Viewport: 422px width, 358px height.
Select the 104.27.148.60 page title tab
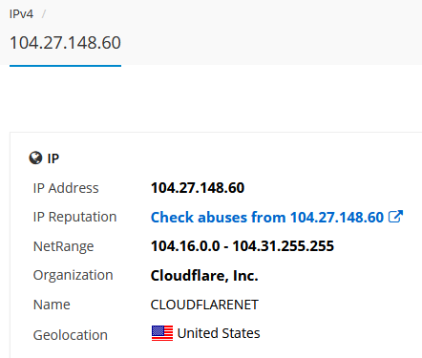point(65,43)
